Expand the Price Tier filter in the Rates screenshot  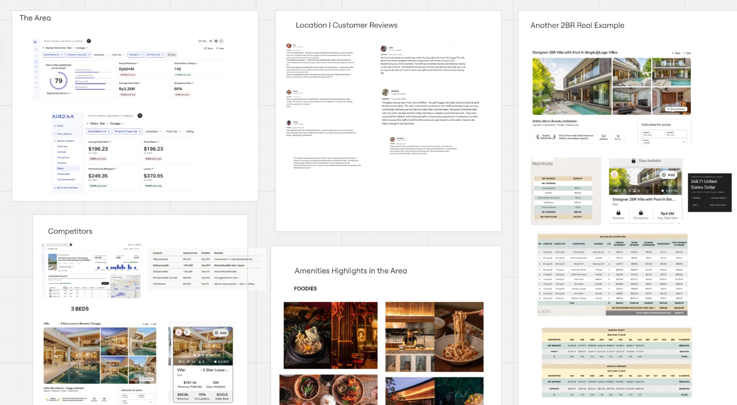pyautogui.click(x=174, y=131)
